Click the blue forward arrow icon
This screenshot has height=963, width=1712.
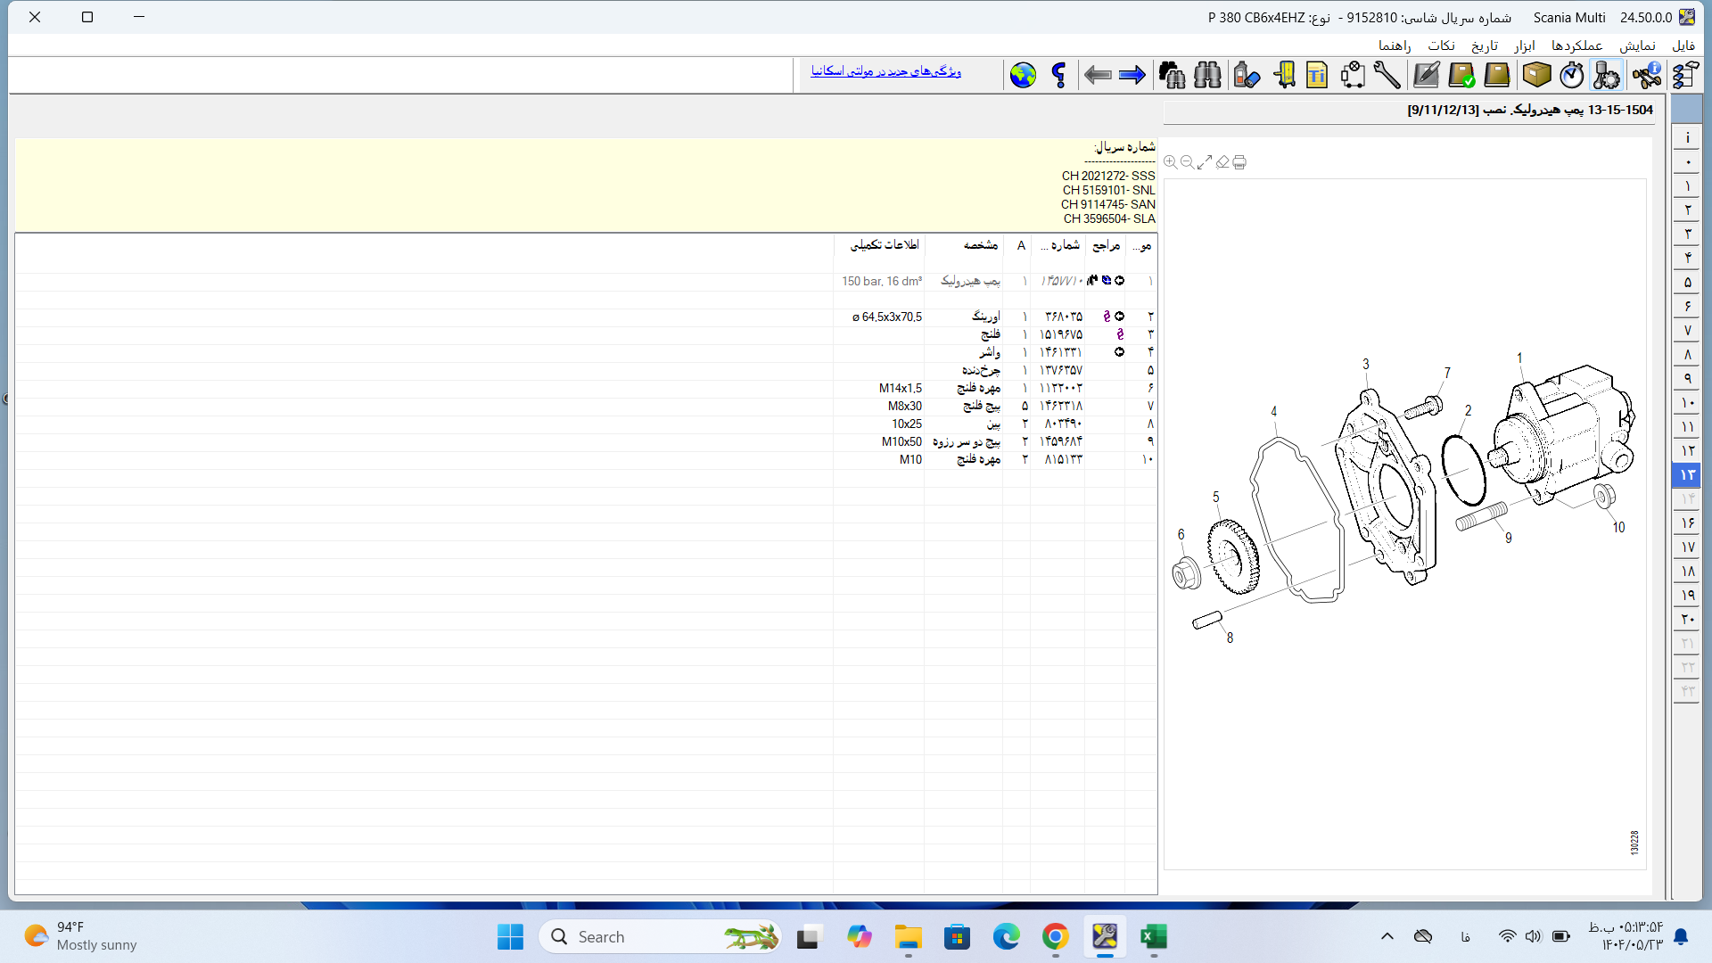pyautogui.click(x=1132, y=76)
